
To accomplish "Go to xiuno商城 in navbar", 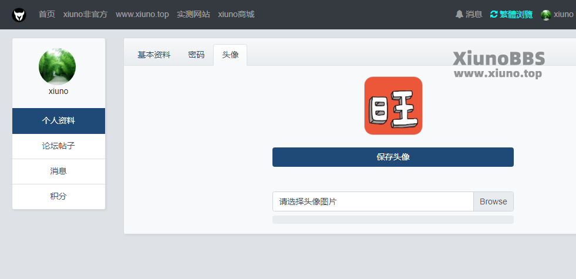I will pos(236,14).
